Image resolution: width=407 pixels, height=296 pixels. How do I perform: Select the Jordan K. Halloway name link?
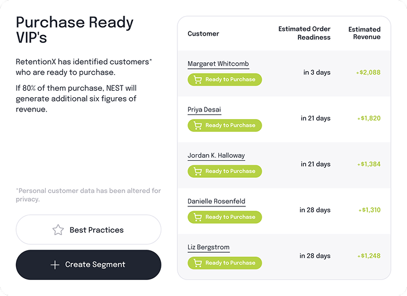point(216,155)
